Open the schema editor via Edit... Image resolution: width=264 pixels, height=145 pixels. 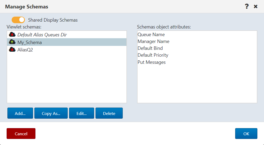pos(82,113)
